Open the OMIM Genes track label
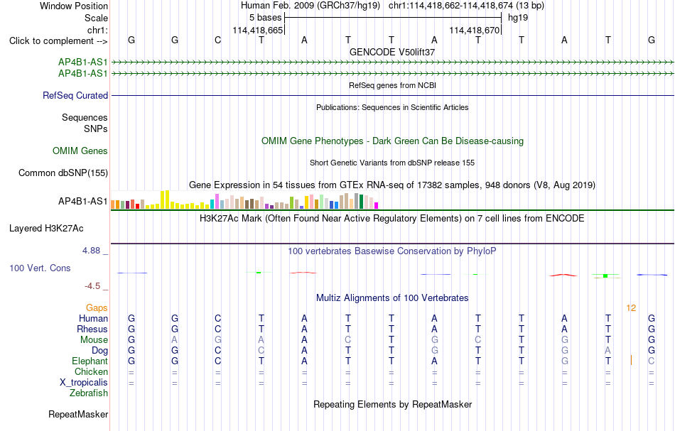Screen dimensions: 675x431 pyautogui.click(x=80, y=151)
